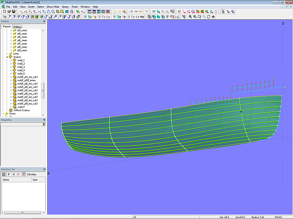Click the pan view cross-arrows icon
This screenshot has width=293, height=219.
213,17
